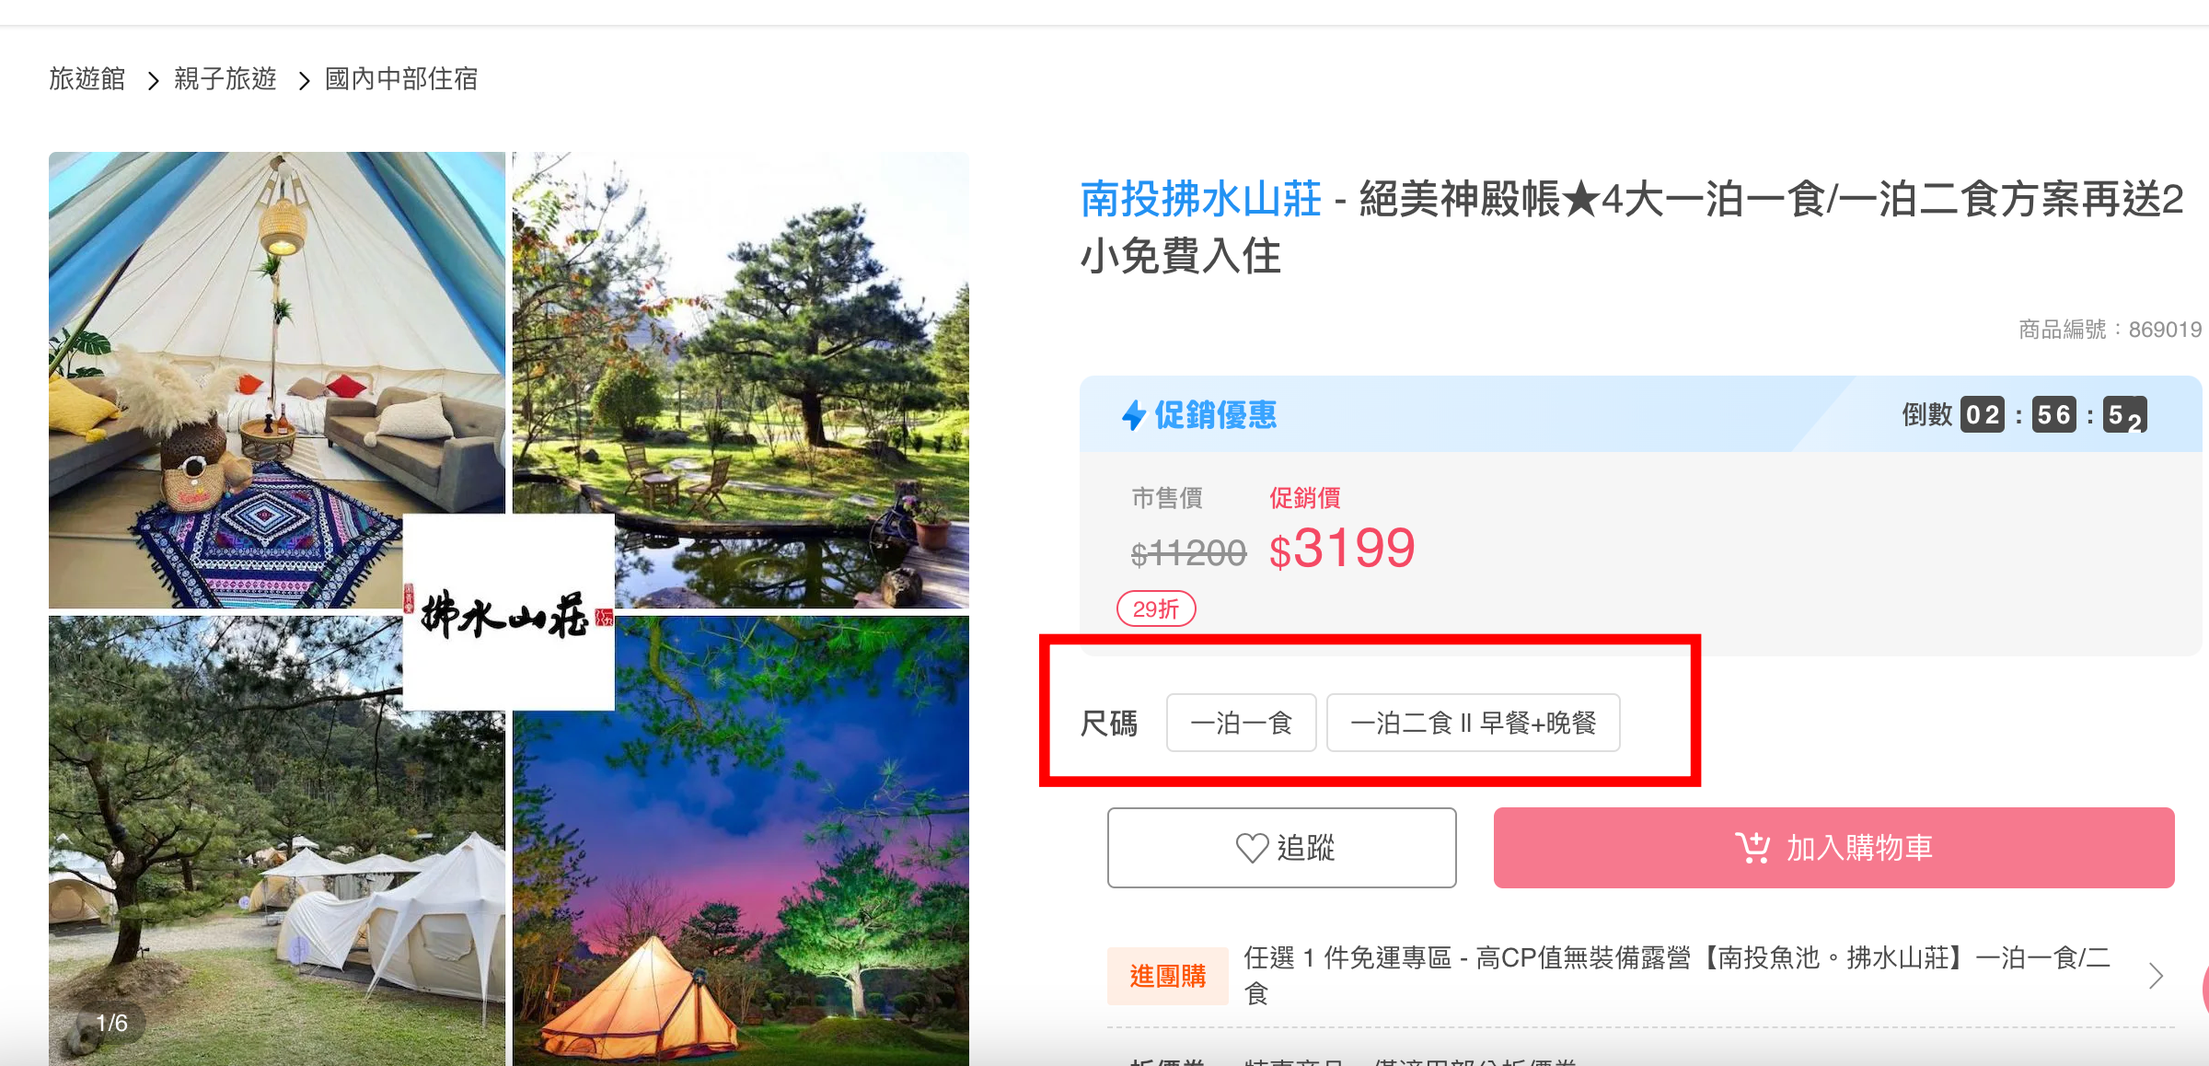
Task: Select the 一泊一食 option
Action: (x=1241, y=724)
